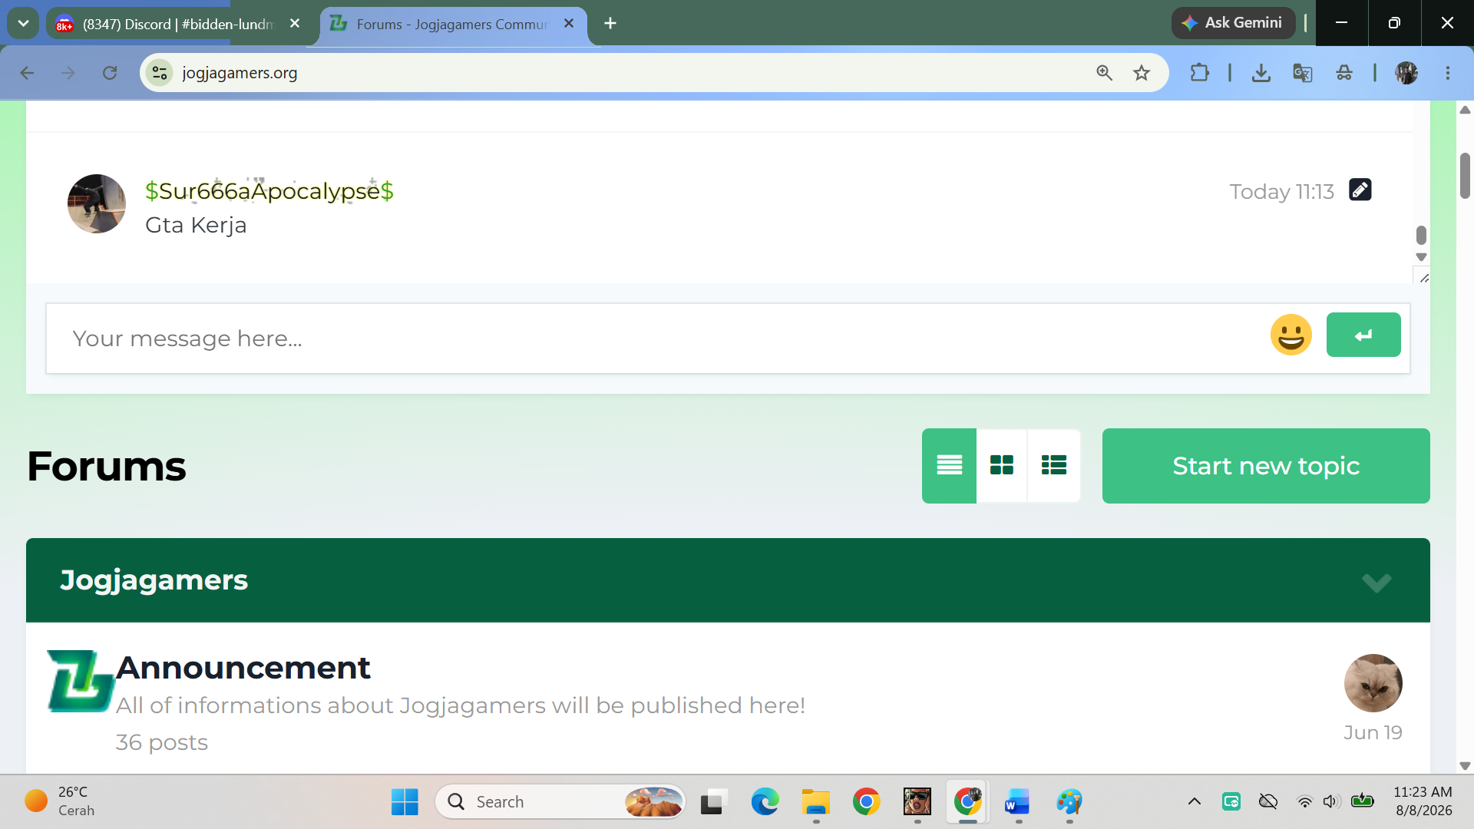The width and height of the screenshot is (1474, 829).
Task: Switch forums to the table layout view
Action: point(949,465)
